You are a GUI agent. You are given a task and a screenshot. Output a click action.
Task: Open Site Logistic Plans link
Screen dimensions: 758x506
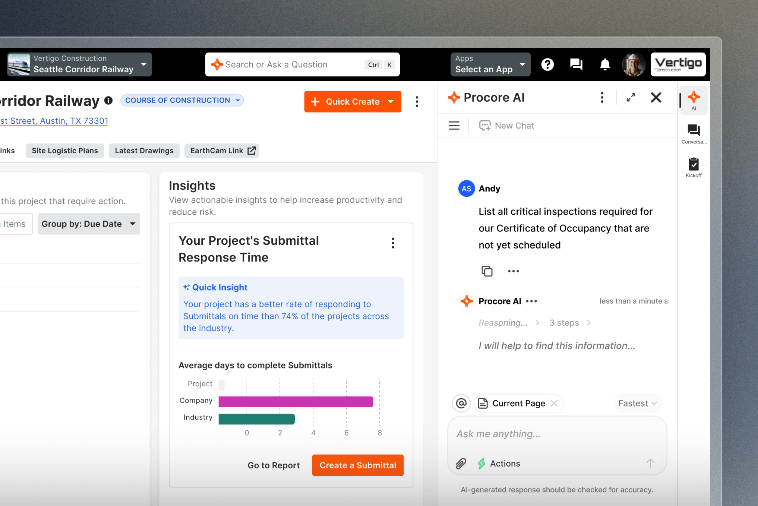tap(65, 151)
